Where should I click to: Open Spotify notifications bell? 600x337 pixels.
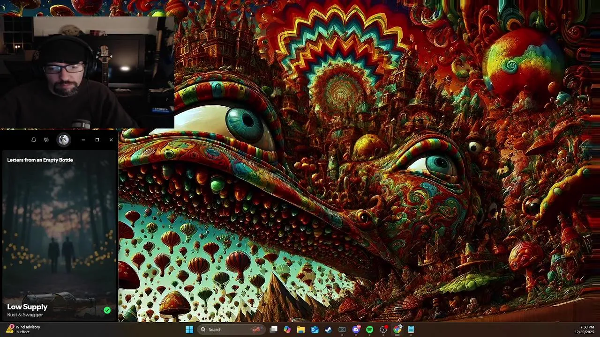34,140
